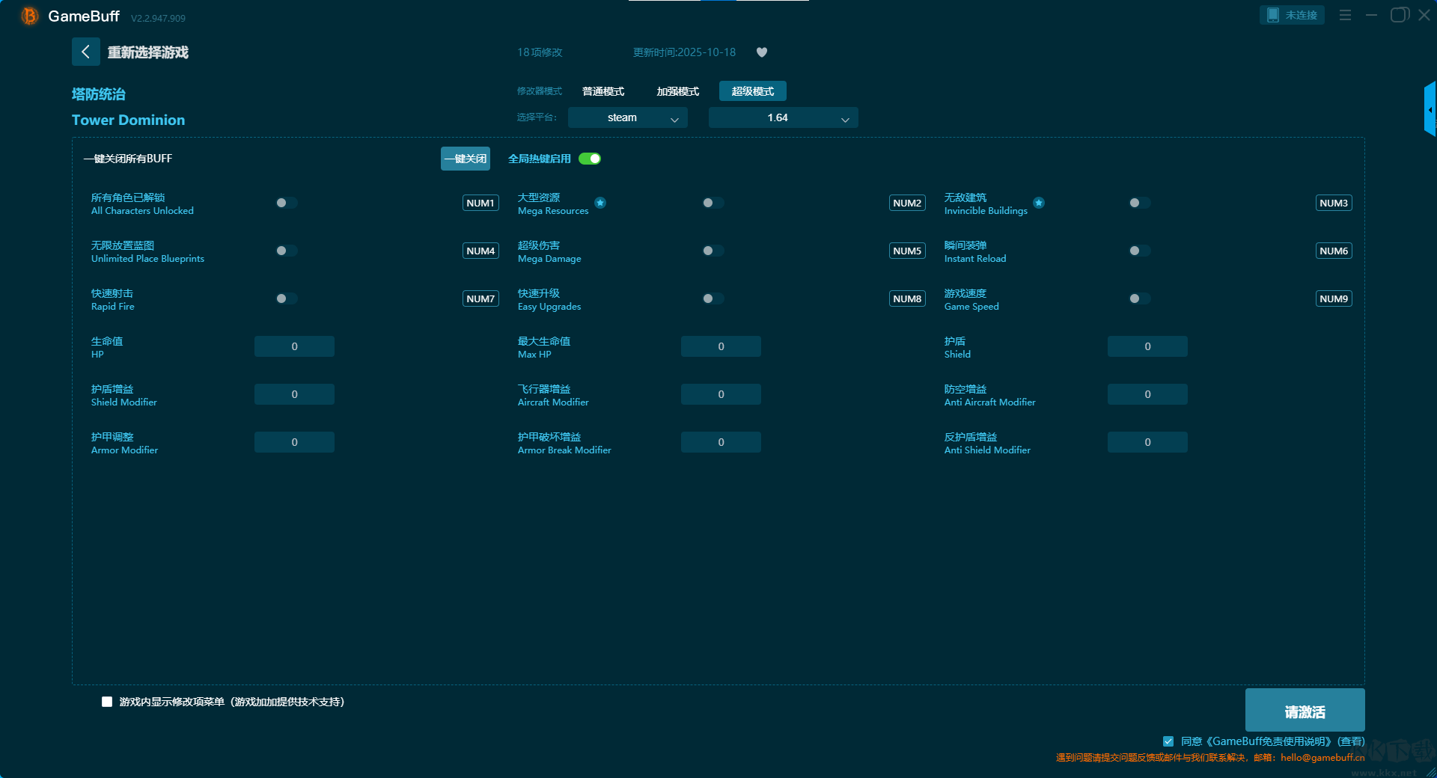Expand the 1.64 version dropdown
Viewport: 1437px width, 778px height.
783,117
